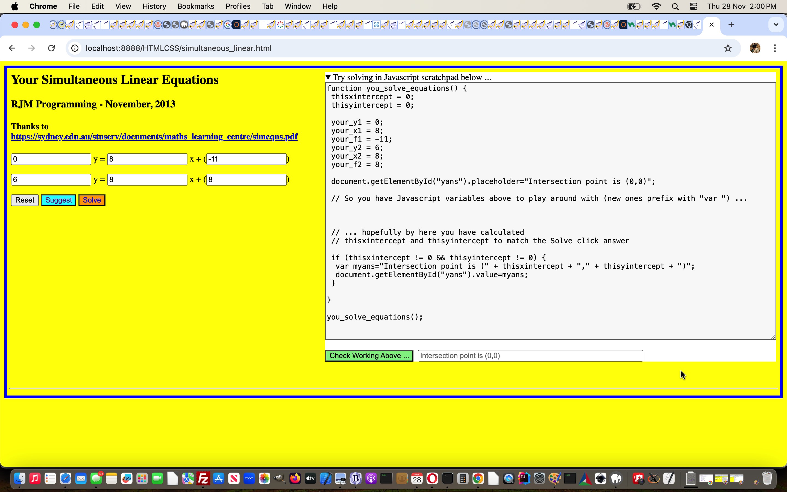
Task: Click the Sydney University reference link
Action: [x=154, y=136]
